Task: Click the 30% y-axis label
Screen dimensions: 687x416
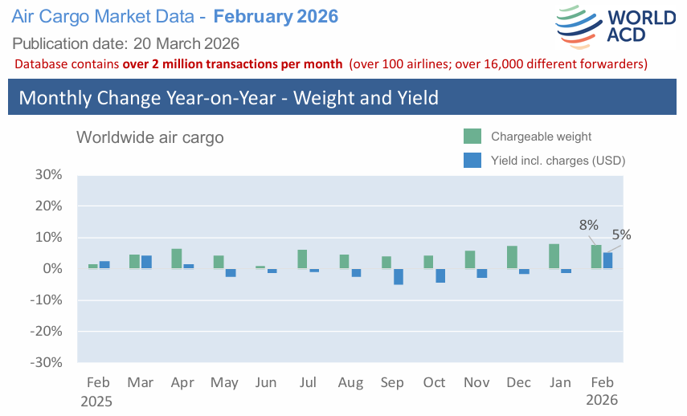Action: (49, 174)
